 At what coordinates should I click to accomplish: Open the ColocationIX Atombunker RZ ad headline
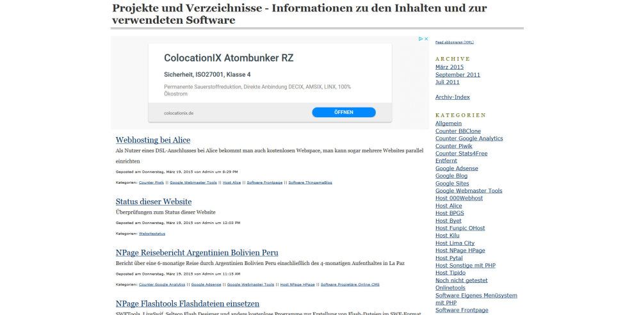click(229, 58)
